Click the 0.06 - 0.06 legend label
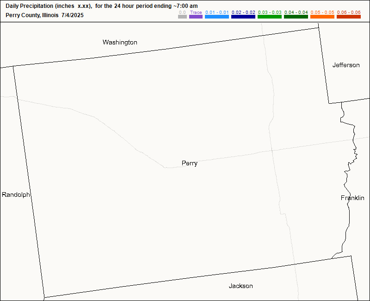This screenshot has width=370, height=301. click(x=349, y=13)
